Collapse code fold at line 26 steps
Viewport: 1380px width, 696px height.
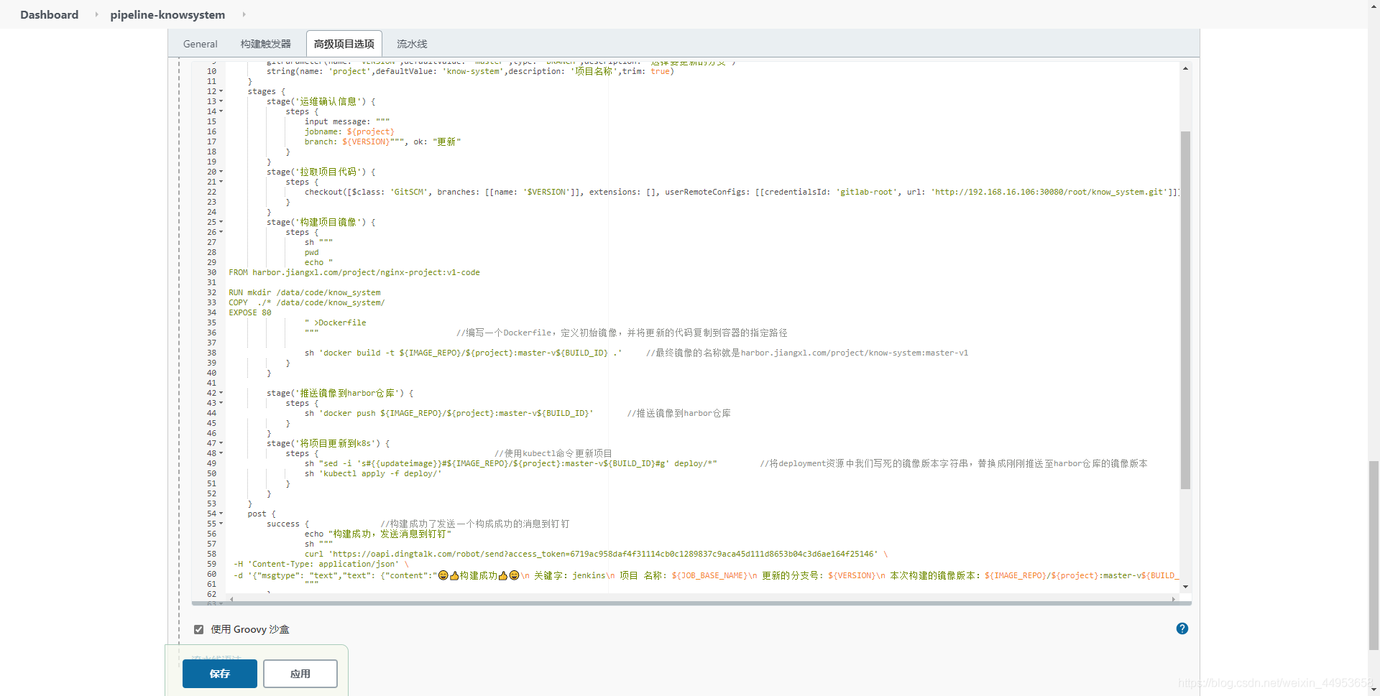(221, 232)
